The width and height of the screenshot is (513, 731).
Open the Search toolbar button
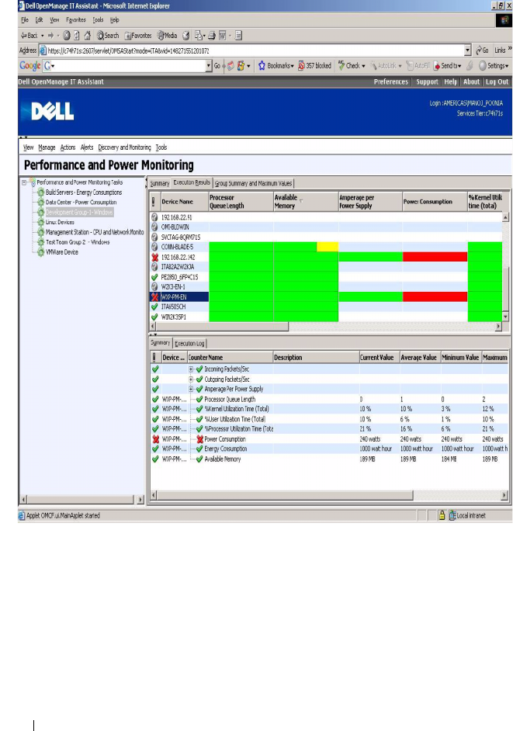108,36
